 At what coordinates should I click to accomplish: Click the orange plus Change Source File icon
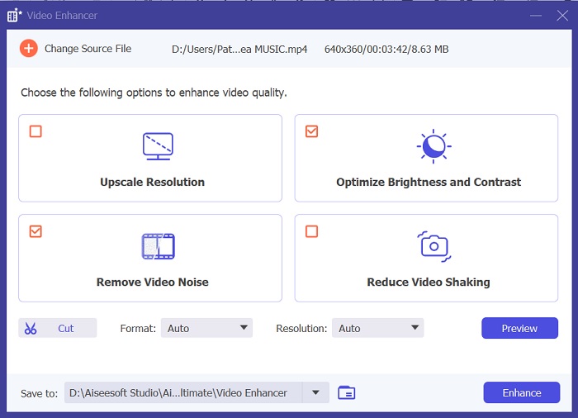(29, 49)
